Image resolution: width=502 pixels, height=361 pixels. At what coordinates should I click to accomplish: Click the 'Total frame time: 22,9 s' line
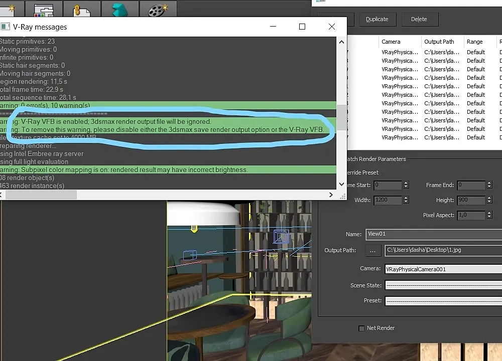pyautogui.click(x=32, y=89)
